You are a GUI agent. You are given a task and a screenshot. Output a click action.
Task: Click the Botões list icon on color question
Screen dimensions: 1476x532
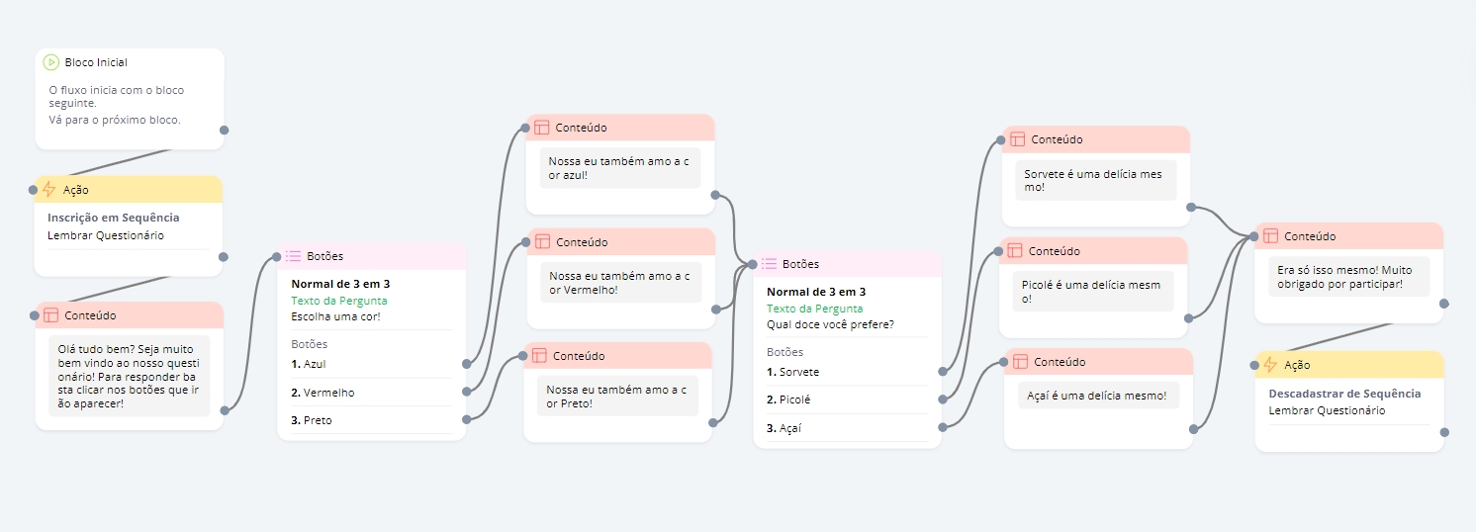[294, 256]
